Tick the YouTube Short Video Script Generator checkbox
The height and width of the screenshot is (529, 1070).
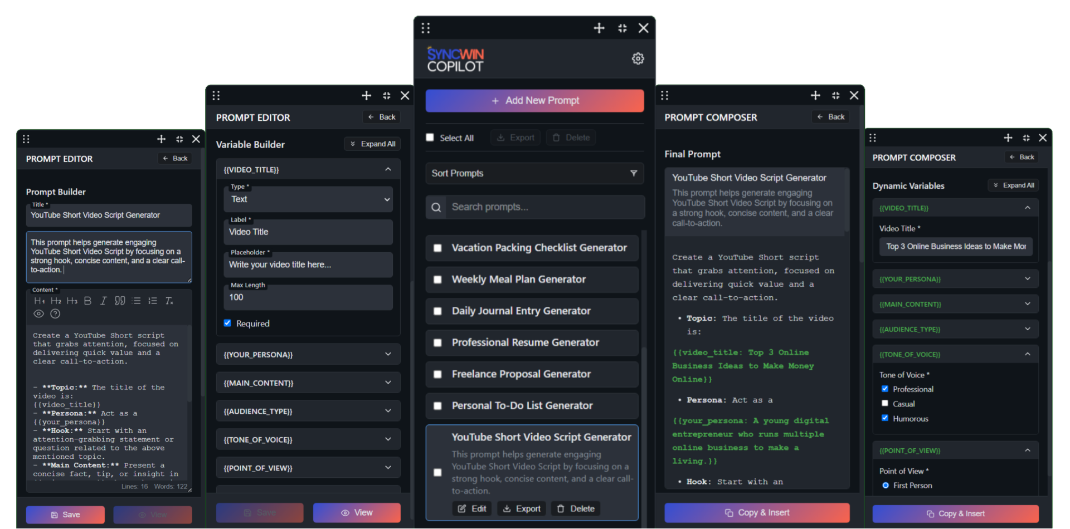pos(438,472)
